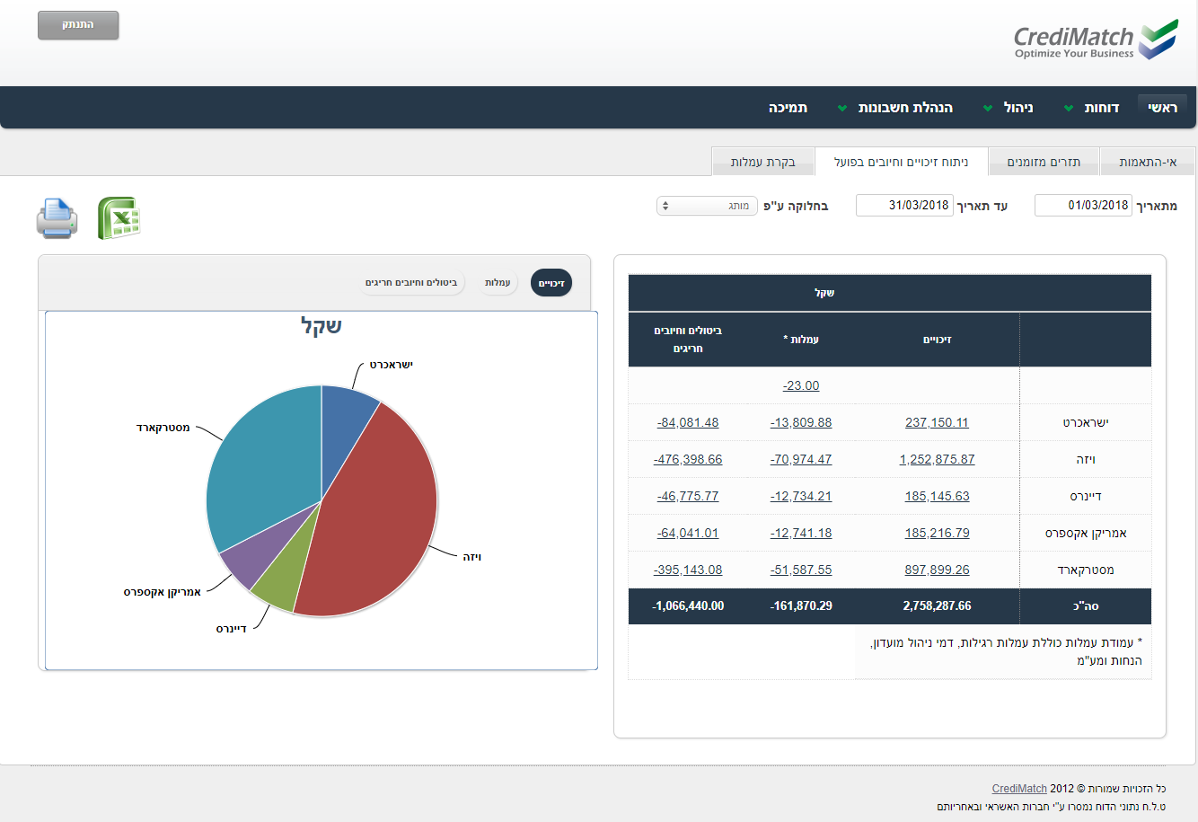This screenshot has width=1198, height=822.
Task: Click the התנתק logout button
Action: pyautogui.click(x=78, y=25)
